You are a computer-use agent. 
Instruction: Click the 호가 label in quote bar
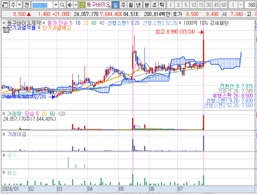click(177, 14)
